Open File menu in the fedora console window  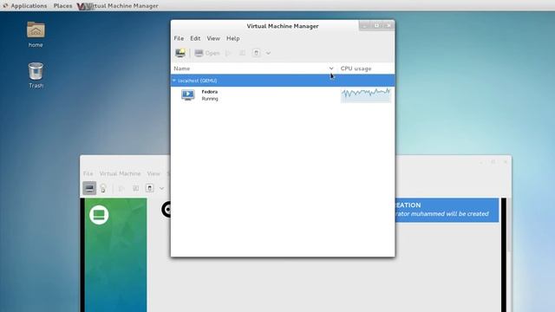coord(88,173)
